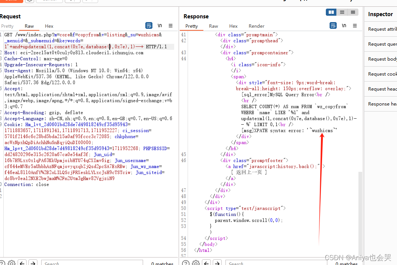Click the Accept-Language header line
Image resolution: width=397 pixels, height=265 pixels.
tap(88, 118)
